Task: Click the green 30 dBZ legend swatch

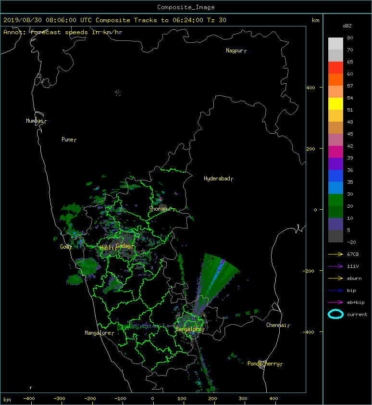Action: pyautogui.click(x=335, y=200)
